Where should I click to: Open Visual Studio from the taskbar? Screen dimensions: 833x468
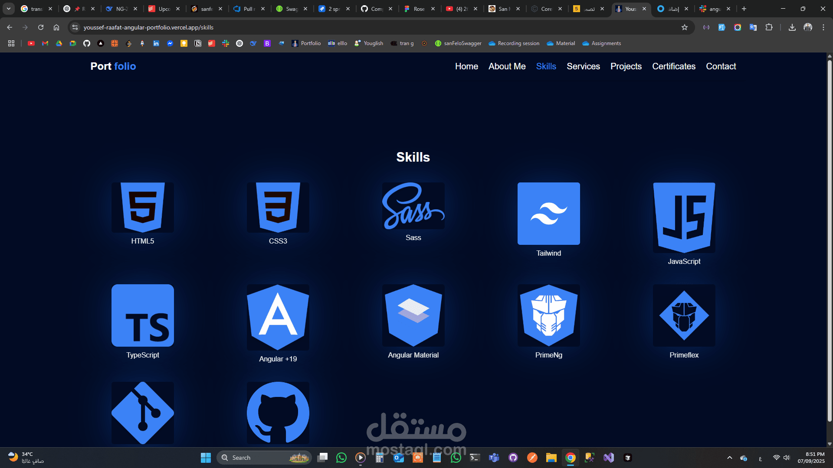tap(609, 458)
